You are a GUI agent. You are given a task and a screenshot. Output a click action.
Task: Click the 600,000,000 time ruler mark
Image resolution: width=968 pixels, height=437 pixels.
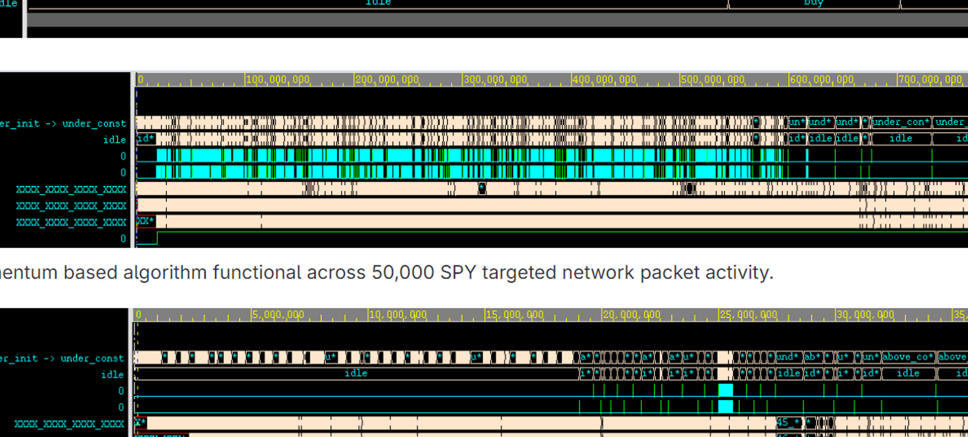[x=822, y=80]
